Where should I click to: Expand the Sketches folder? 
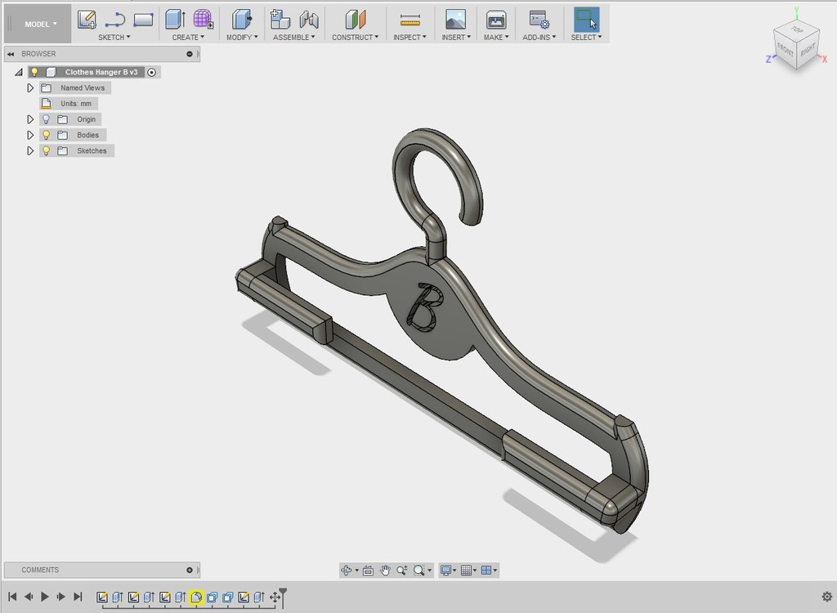coord(30,150)
